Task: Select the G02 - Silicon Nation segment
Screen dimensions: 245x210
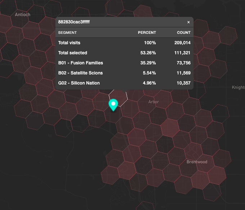Action: pyautogui.click(x=79, y=83)
